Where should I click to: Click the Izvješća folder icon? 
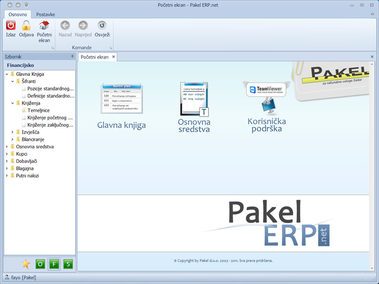pyautogui.click(x=18, y=132)
